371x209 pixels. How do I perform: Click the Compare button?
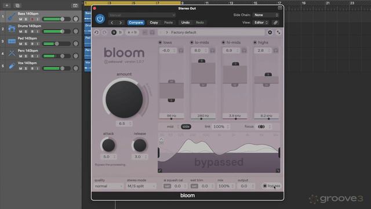point(136,23)
